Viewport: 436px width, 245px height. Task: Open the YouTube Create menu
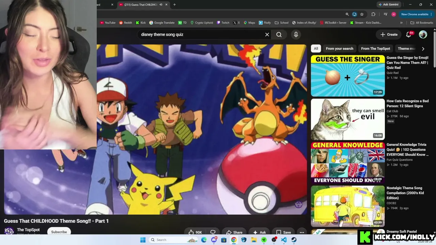tap(389, 34)
